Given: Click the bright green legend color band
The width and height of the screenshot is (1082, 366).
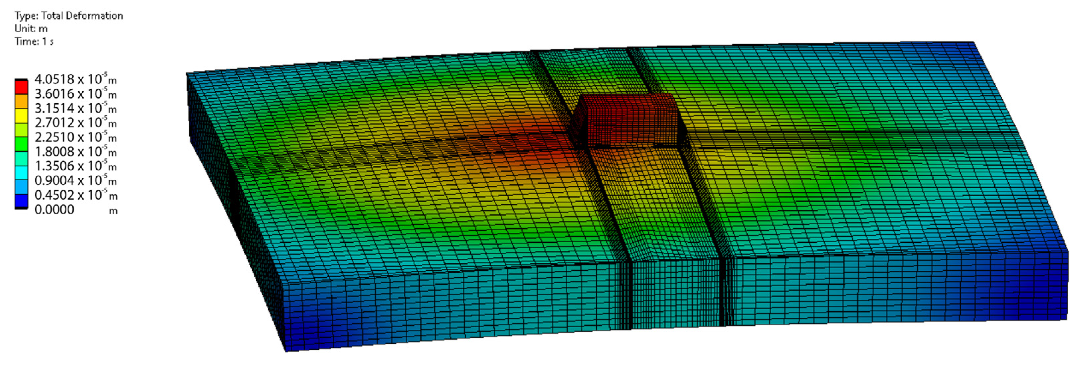Looking at the screenshot, I should tap(22, 144).
